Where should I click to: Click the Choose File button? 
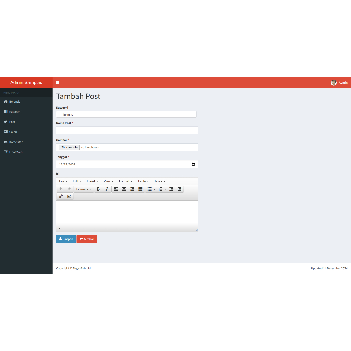tap(69, 147)
